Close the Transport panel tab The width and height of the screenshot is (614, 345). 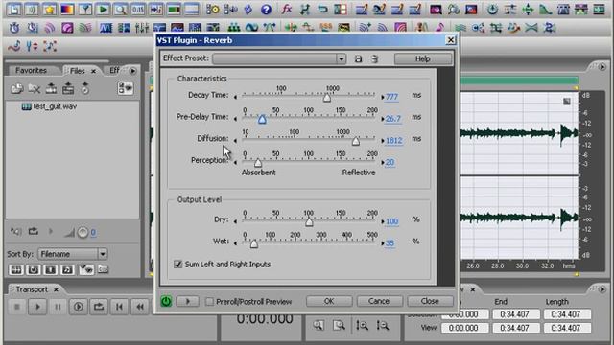tap(56, 289)
